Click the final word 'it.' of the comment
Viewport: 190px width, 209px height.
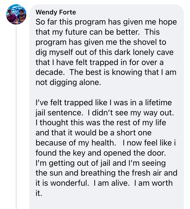click(x=39, y=193)
